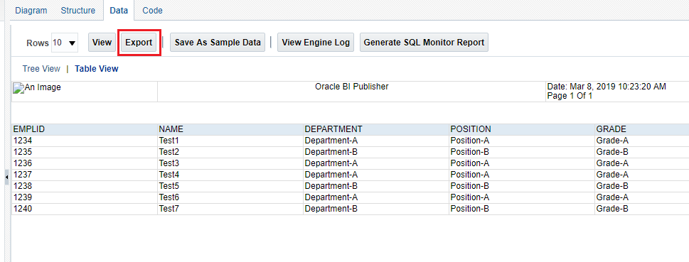This screenshot has width=689, height=262.
Task: Click Department-B in the 1235 row
Action: [376, 152]
